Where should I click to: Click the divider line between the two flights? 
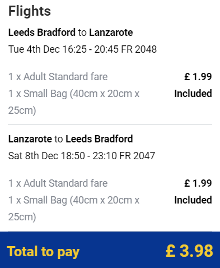[x=110, y=124]
